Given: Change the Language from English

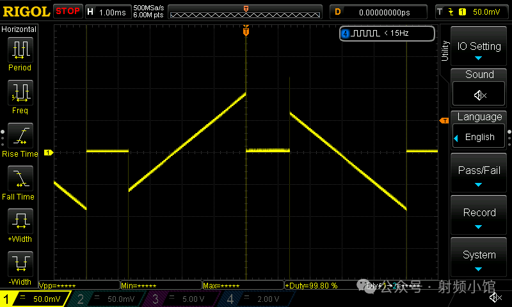Looking at the screenshot, I should pyautogui.click(x=479, y=137).
